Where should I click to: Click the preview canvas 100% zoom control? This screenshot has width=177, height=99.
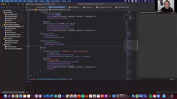(172, 79)
